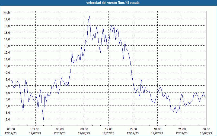Click the wind speed peak above 17 km/h

(x=90, y=16)
